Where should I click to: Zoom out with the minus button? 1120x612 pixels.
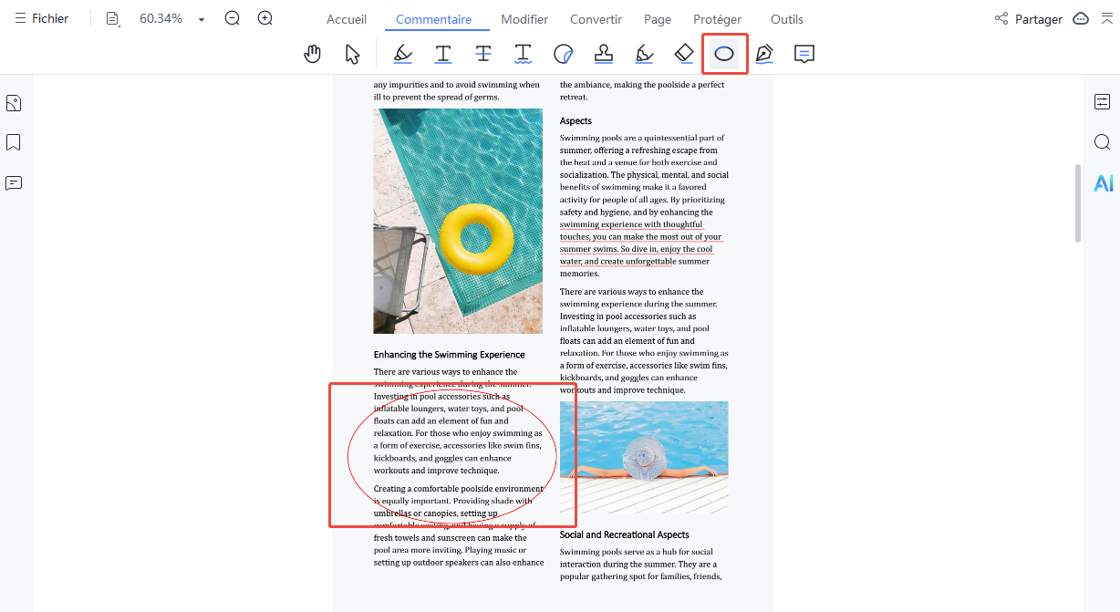coord(233,18)
